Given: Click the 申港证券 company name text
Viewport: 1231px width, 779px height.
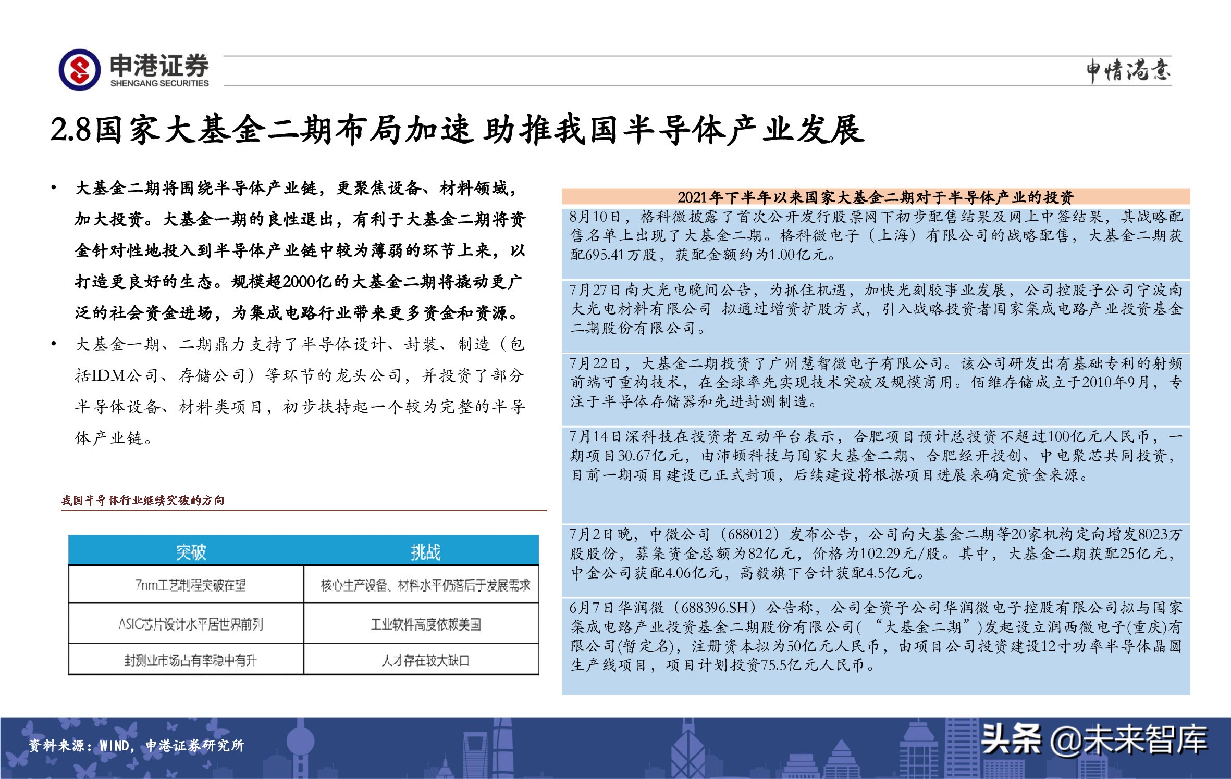Looking at the screenshot, I should point(159,66).
